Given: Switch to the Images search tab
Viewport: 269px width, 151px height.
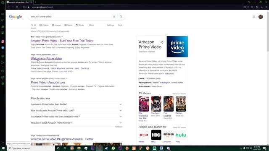Looking at the screenshot, I should 56,25.
